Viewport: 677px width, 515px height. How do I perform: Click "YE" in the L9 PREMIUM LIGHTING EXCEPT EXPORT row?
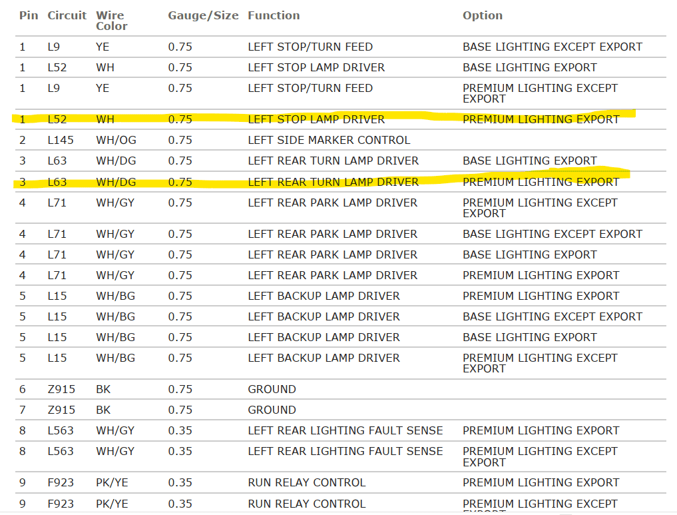pyautogui.click(x=103, y=88)
